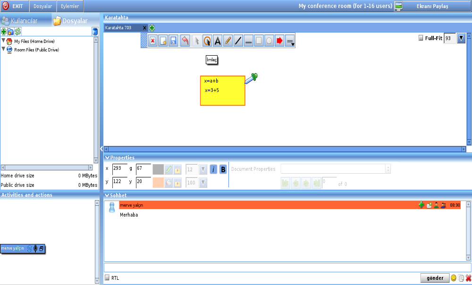Add a new whiteboard with green plus

[x=152, y=28]
